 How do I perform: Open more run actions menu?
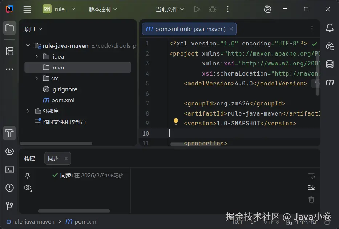pos(228,9)
